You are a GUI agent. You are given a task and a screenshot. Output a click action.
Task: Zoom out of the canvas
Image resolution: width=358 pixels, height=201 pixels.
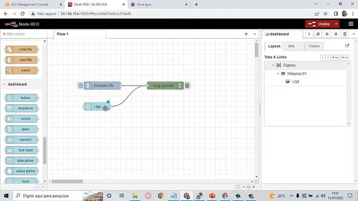point(244,187)
